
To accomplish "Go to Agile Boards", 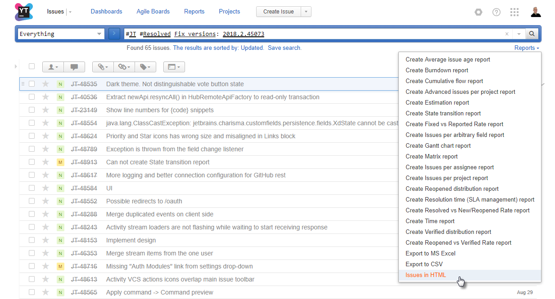I will pos(153,12).
